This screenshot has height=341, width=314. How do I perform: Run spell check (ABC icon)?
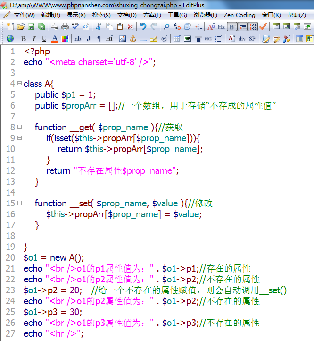(x=75, y=26)
